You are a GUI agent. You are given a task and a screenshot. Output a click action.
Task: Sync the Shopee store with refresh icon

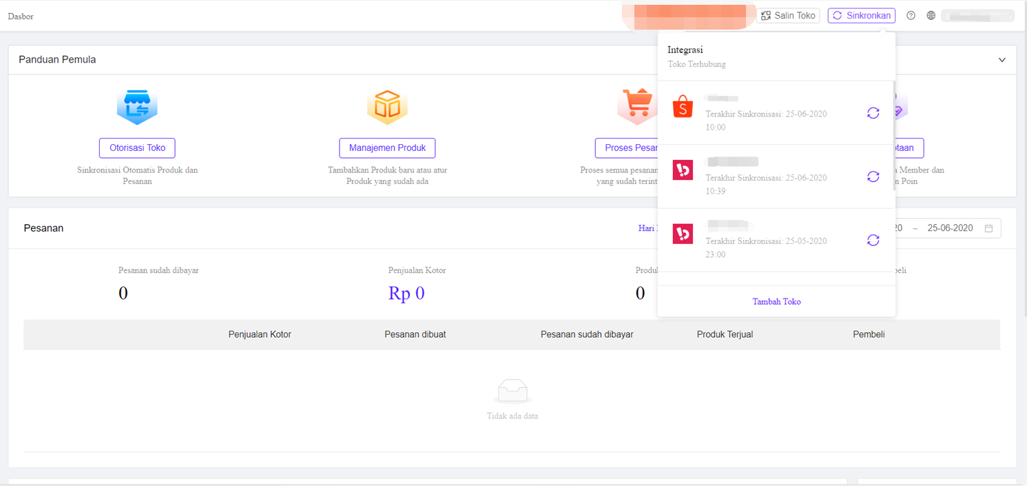[873, 113]
